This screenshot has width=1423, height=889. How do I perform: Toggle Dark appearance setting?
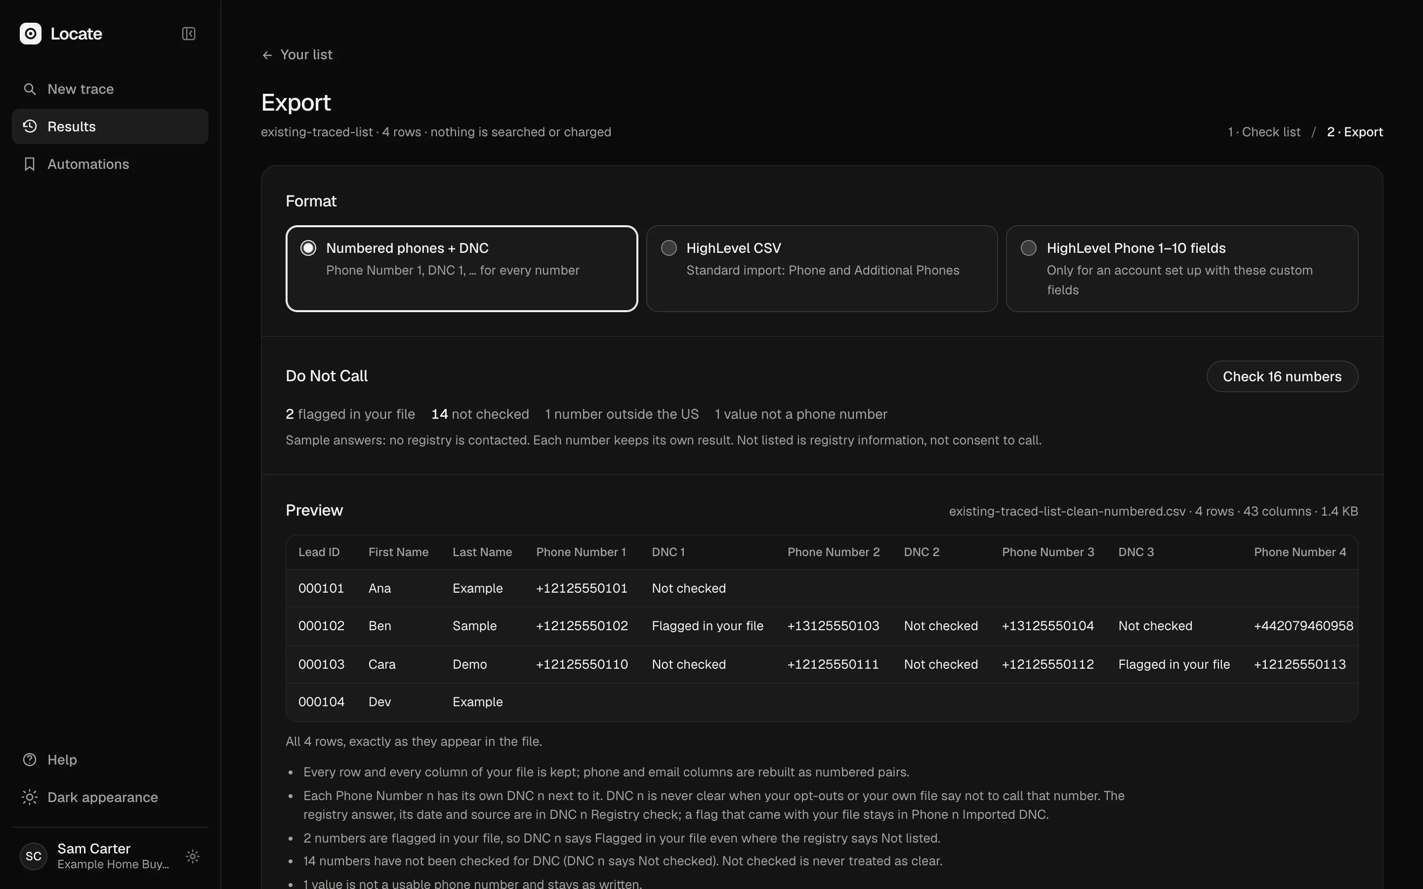[110, 797]
